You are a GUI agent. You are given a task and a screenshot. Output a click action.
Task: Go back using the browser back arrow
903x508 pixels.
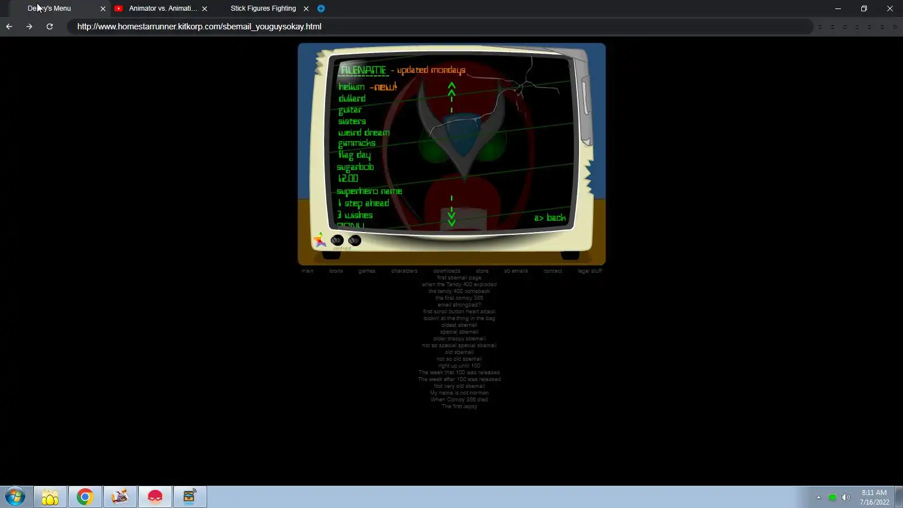[9, 27]
